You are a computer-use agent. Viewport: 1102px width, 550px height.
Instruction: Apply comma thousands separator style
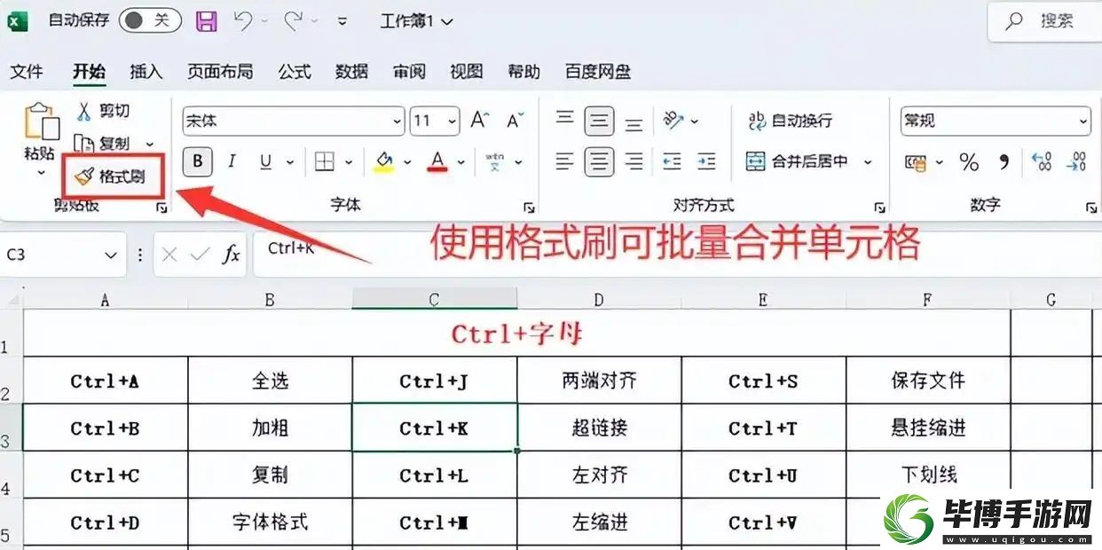[x=1004, y=162]
